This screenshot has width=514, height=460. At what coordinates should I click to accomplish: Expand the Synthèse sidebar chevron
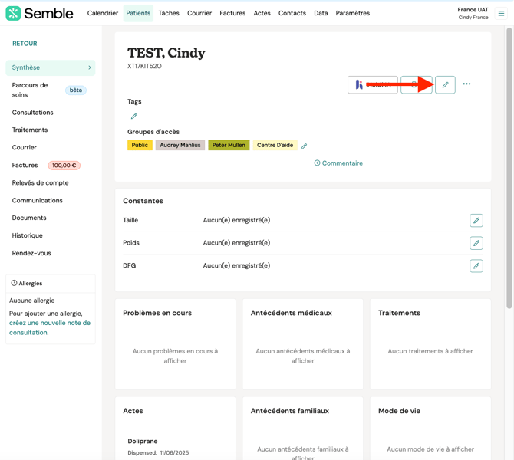pos(90,67)
